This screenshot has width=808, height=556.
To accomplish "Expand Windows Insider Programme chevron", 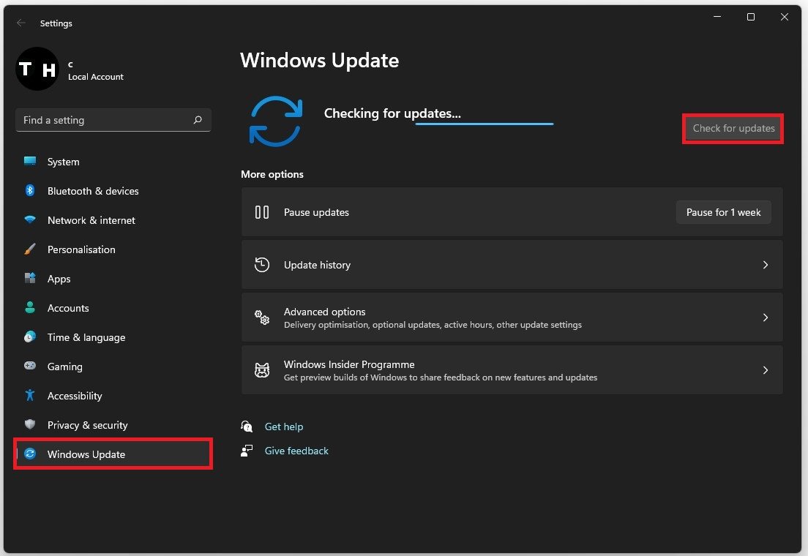I will 766,370.
